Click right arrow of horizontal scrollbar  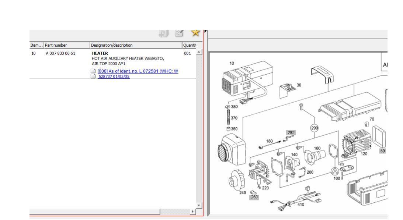191,212
